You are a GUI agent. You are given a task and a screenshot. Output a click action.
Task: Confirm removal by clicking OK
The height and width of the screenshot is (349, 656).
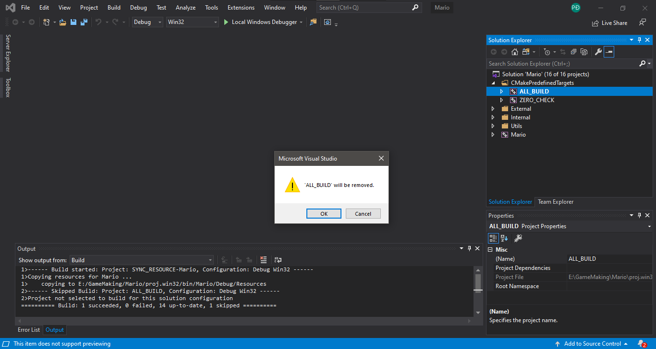coord(324,214)
